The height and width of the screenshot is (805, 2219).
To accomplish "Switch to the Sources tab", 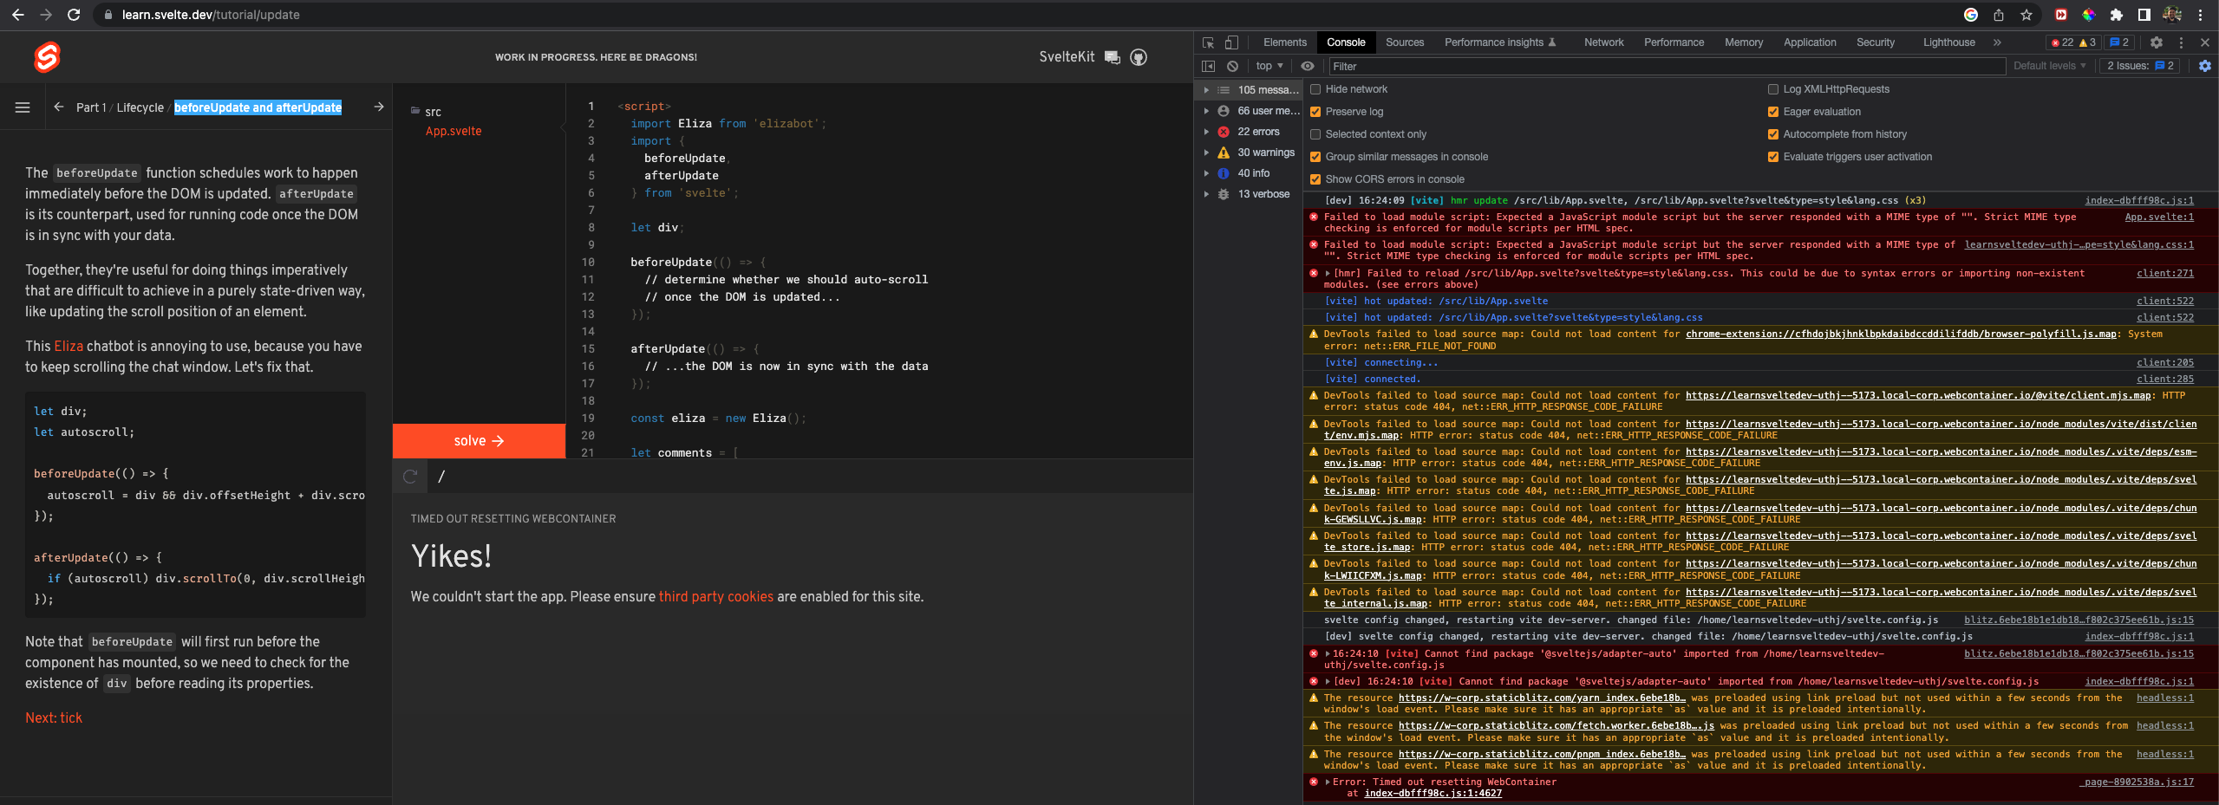I will pos(1404,42).
